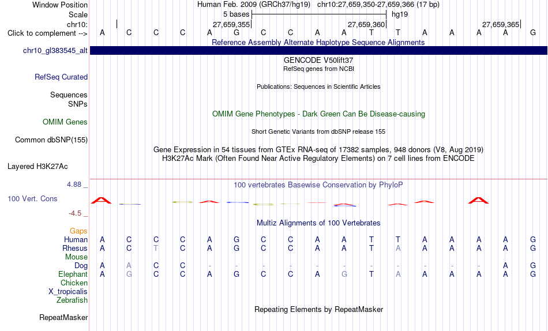The image size is (548, 331).
Task: Click the light 'T' mismatch in the Rhesus row under the third base
Action: click(156, 248)
